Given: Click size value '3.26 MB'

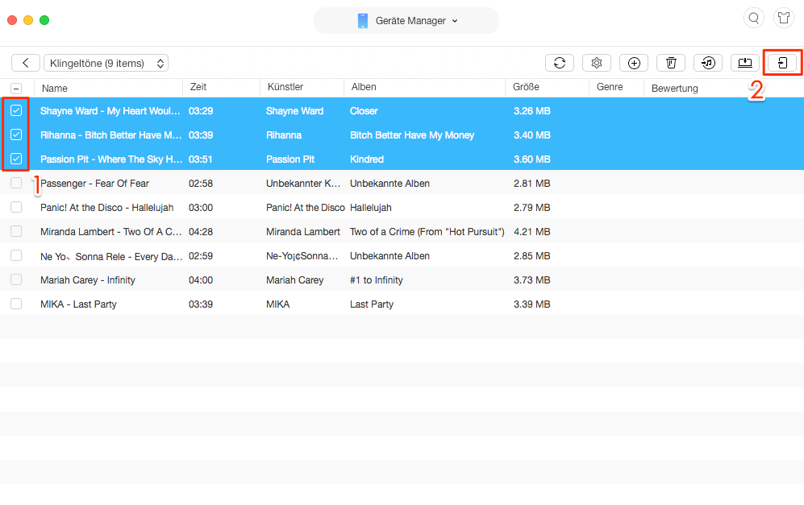Looking at the screenshot, I should point(531,111).
